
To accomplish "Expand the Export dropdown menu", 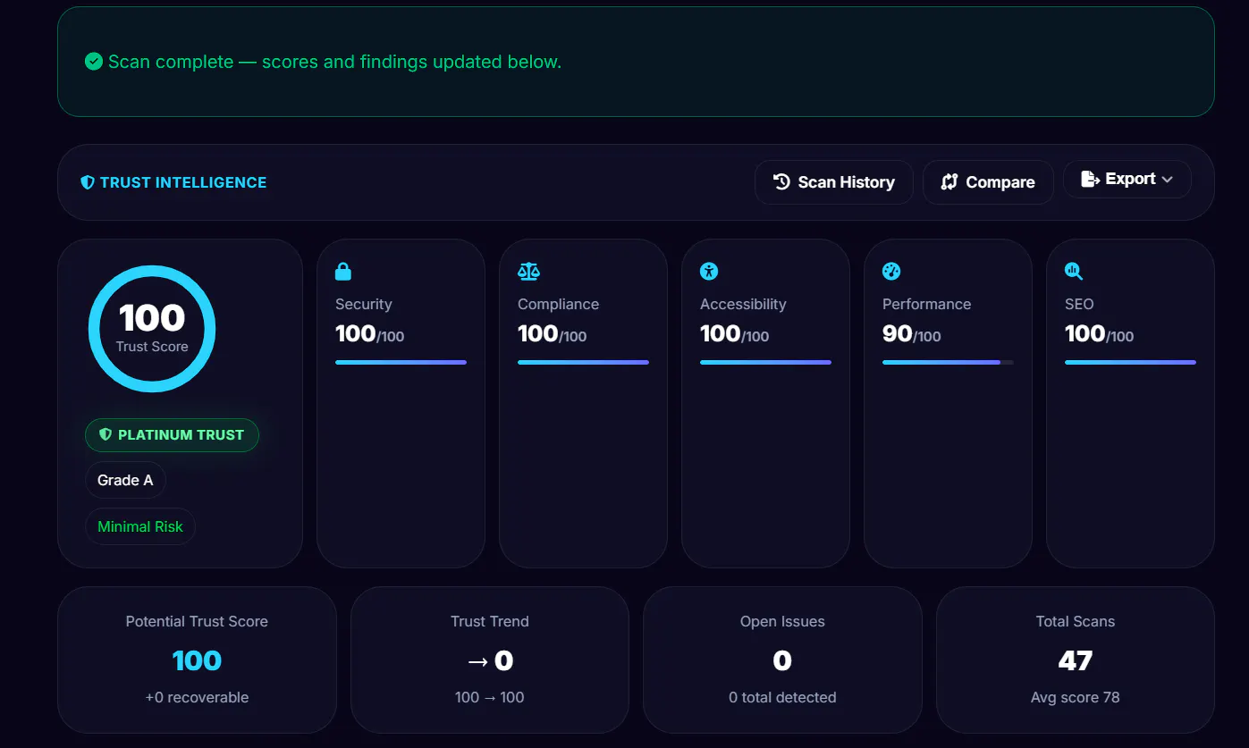I will [x=1127, y=179].
